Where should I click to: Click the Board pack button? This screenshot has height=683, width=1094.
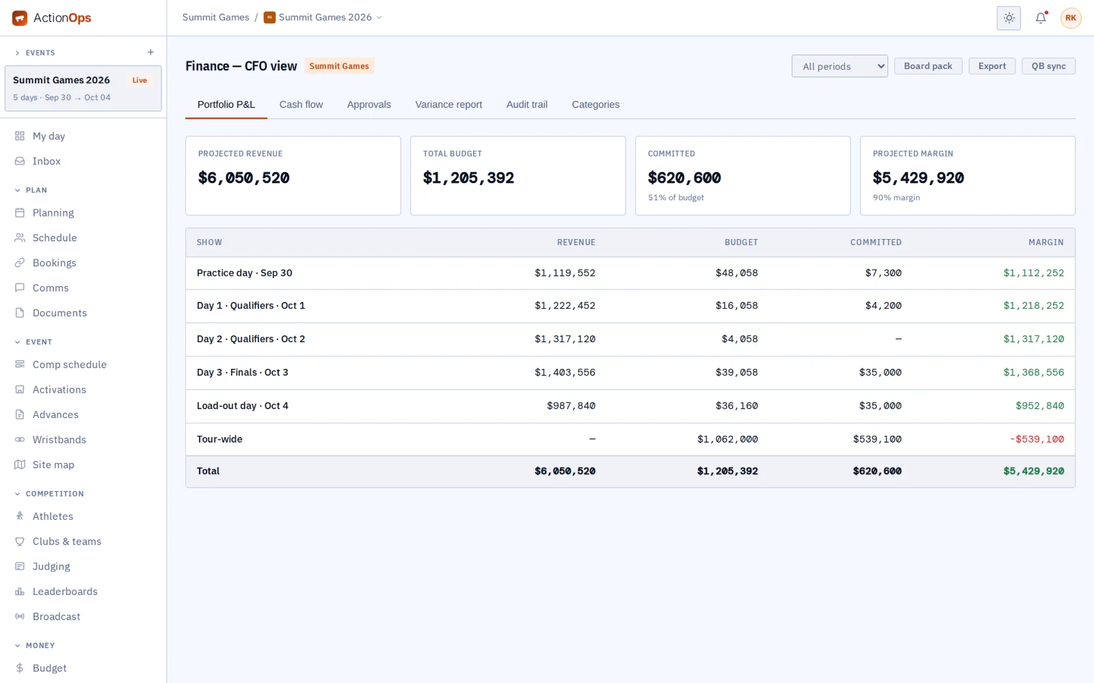(928, 66)
